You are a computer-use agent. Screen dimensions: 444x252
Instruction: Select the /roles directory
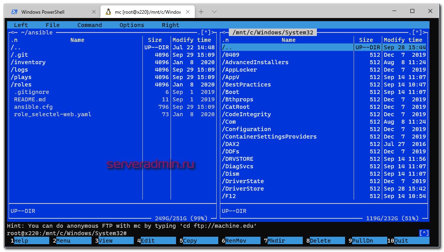pos(113,85)
